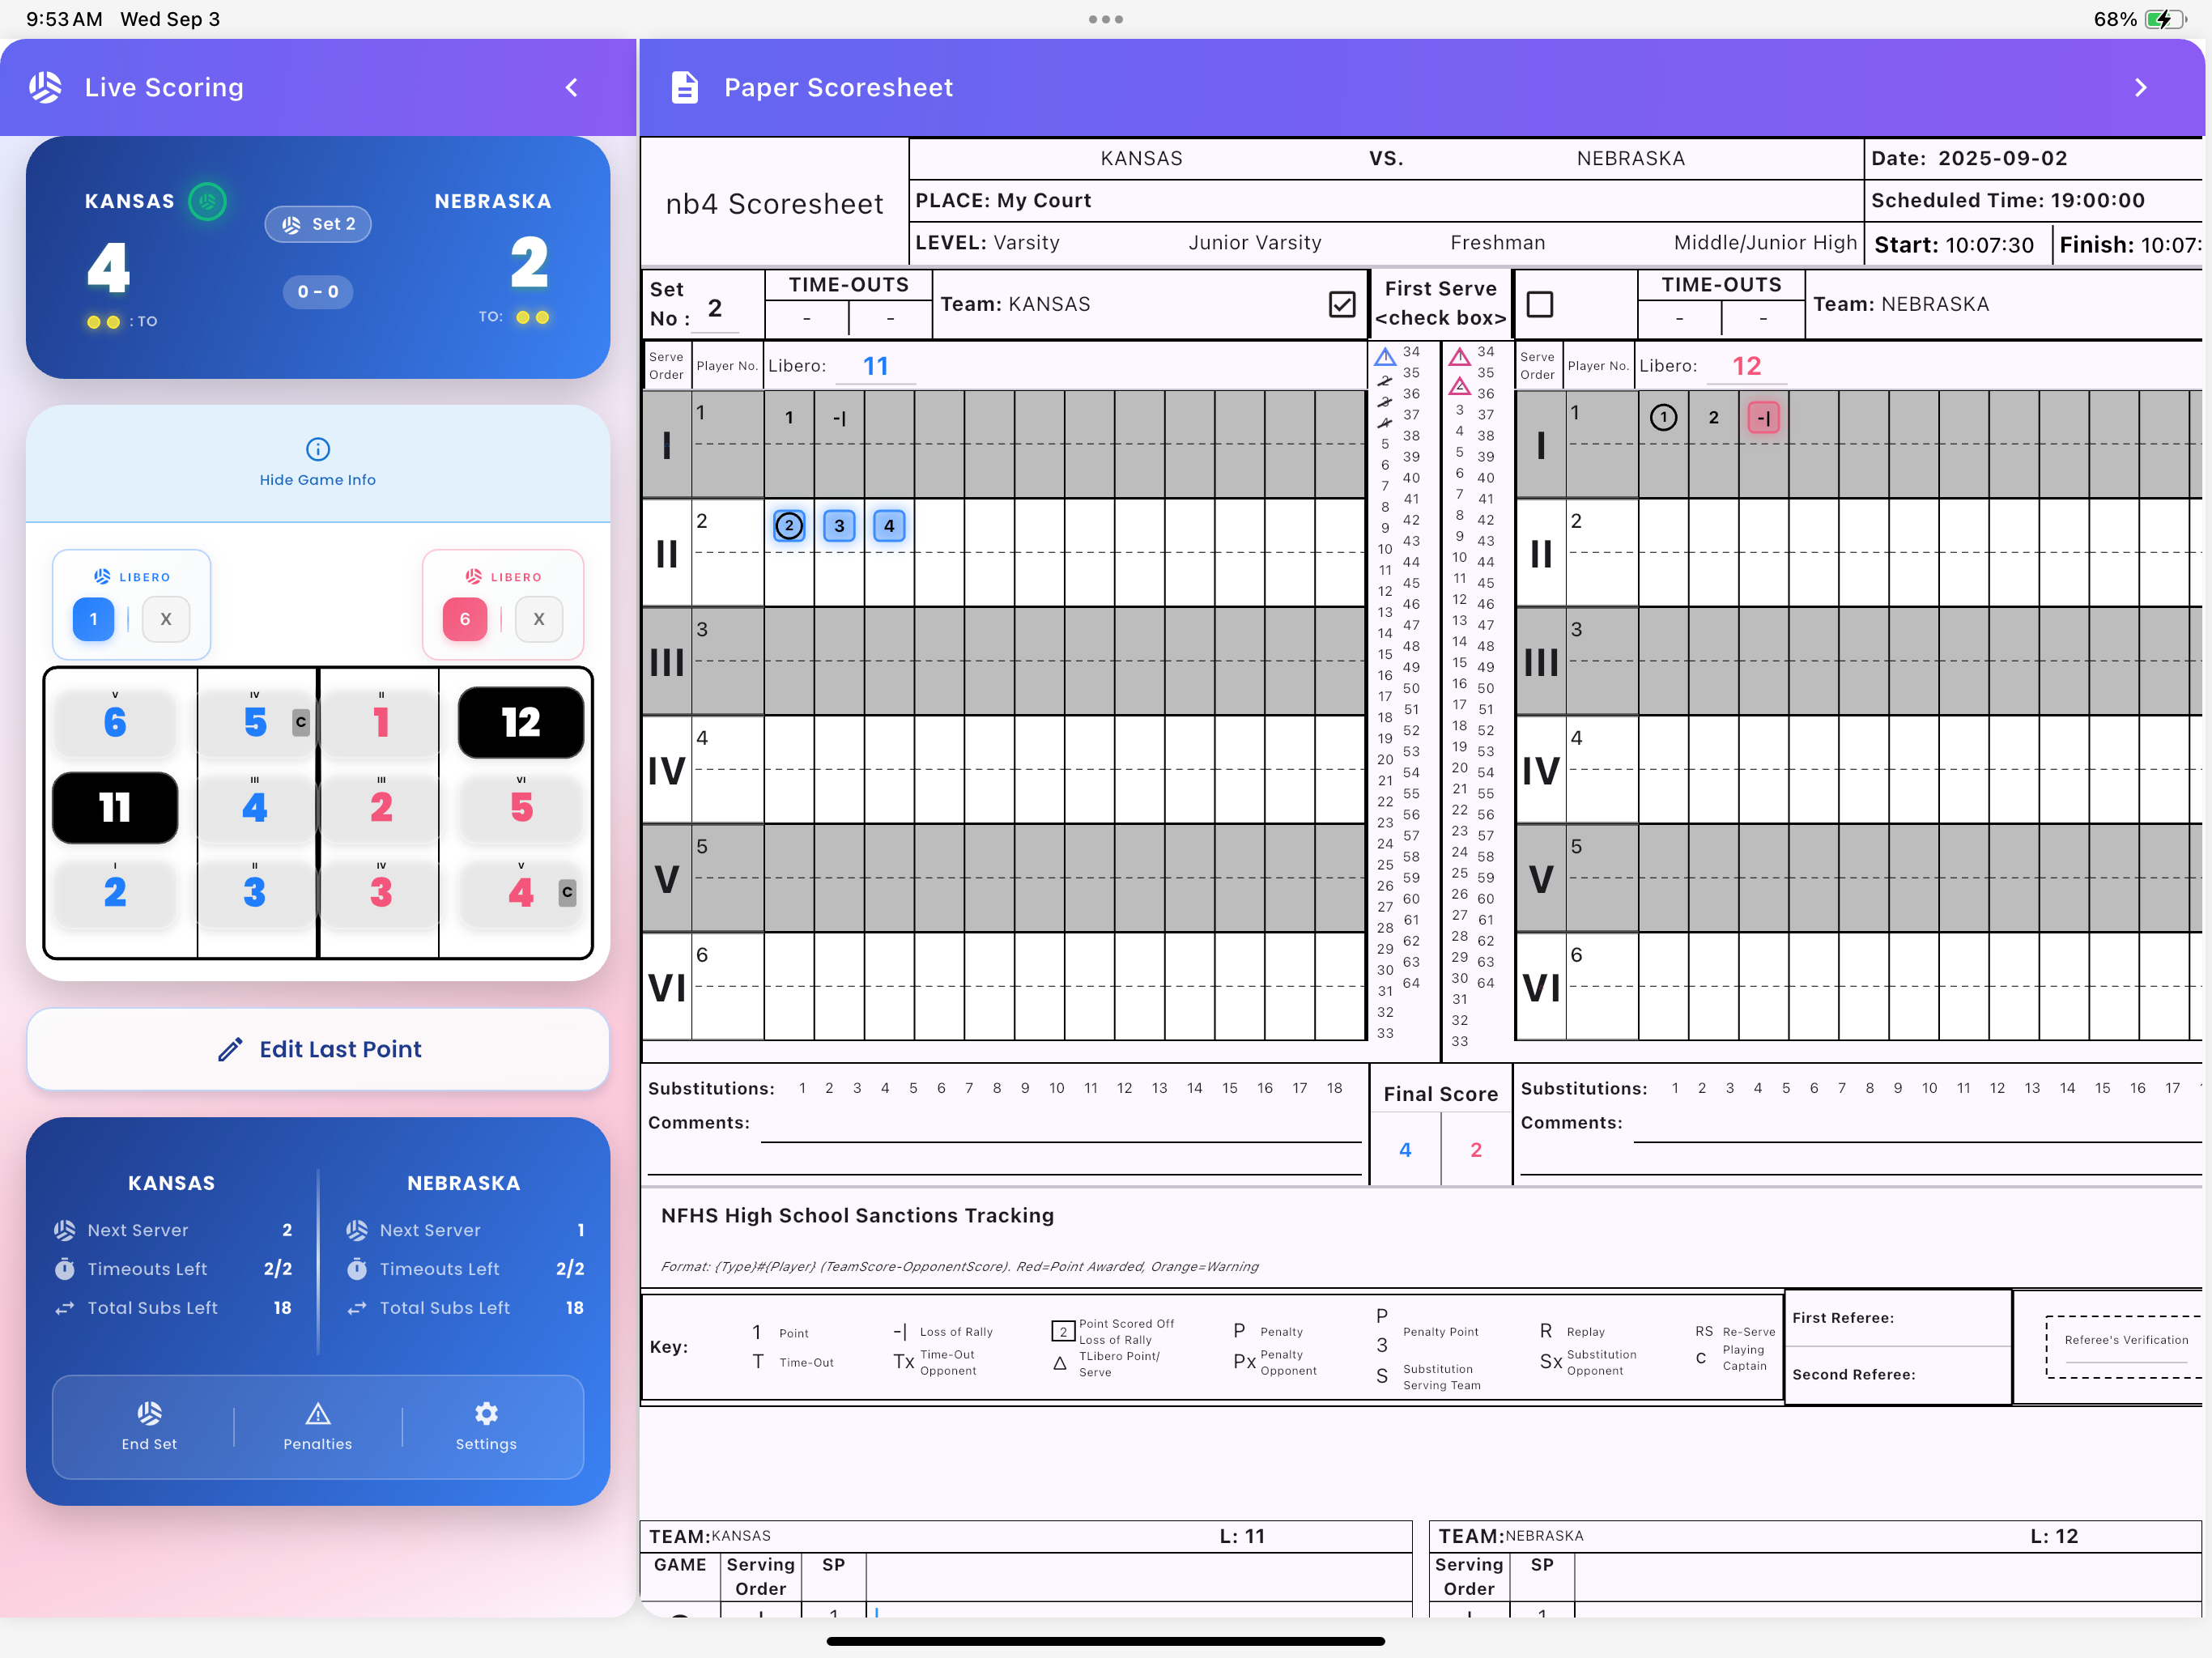Tap blue triangle in Kansas running score
2212x1658 pixels.
[x=1385, y=357]
